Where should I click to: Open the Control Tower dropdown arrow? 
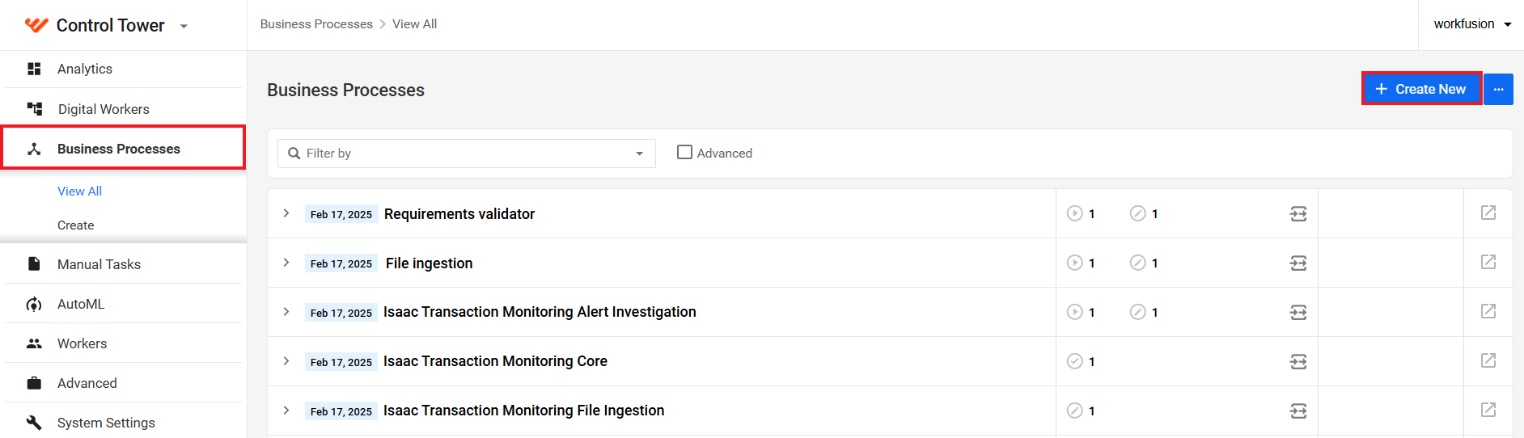(x=184, y=27)
